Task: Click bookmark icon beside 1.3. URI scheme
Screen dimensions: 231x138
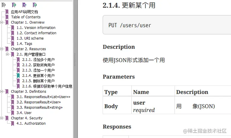Action: [x=12, y=38]
